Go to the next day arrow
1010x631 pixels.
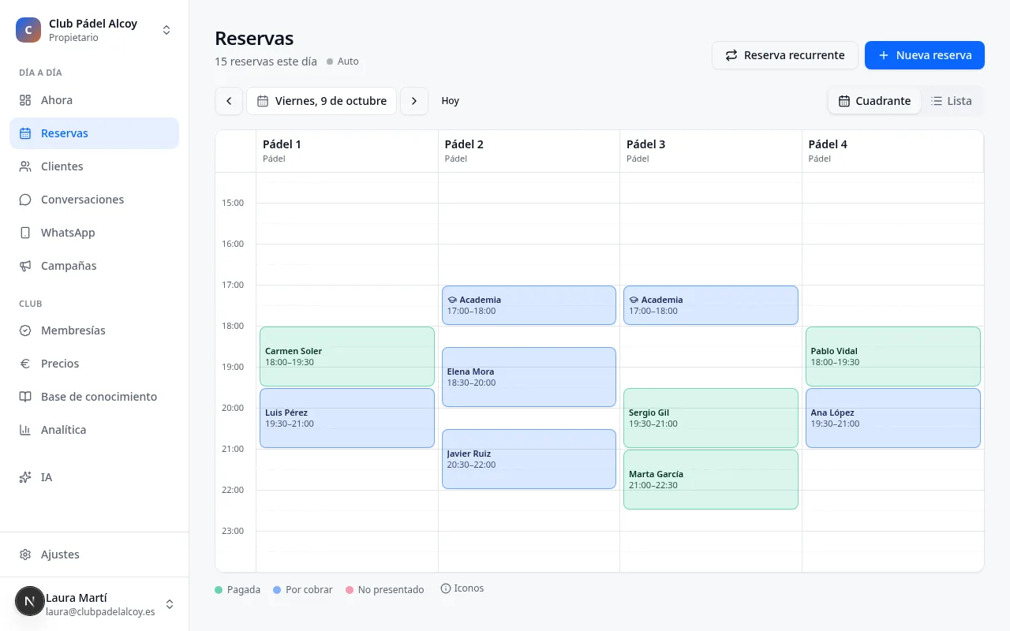click(414, 101)
